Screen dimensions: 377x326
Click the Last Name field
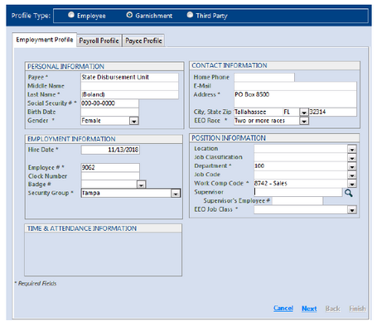(x=129, y=94)
